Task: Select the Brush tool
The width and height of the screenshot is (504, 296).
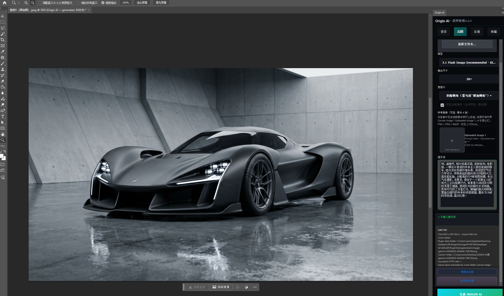Action: coord(3,64)
